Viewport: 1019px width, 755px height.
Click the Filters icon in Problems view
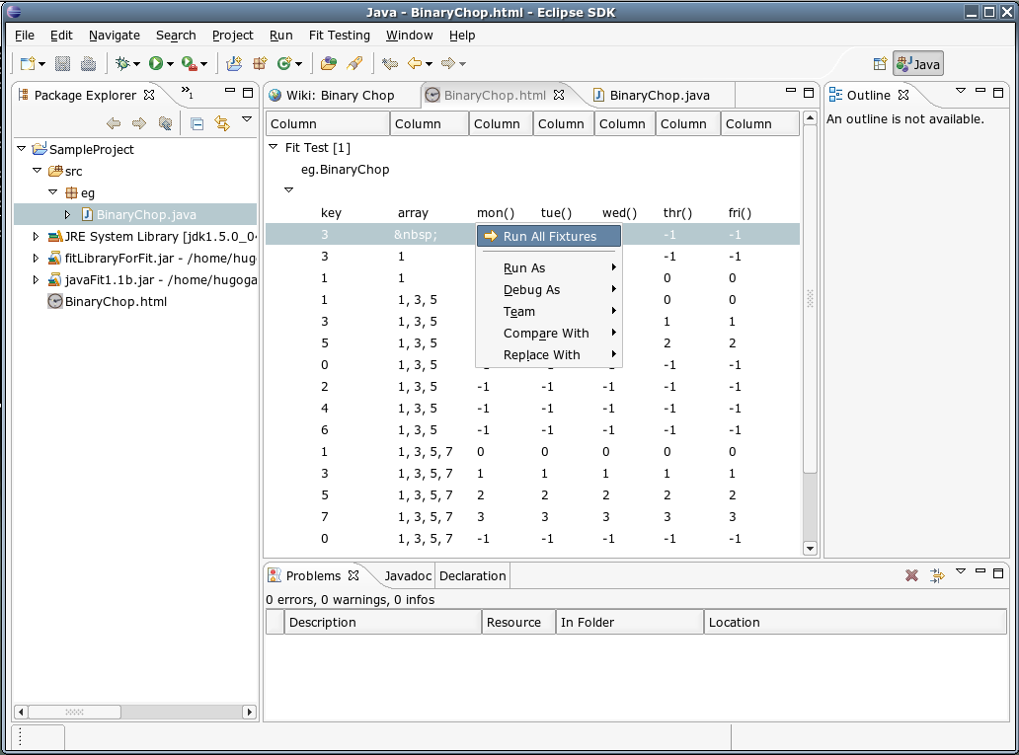[937, 575]
